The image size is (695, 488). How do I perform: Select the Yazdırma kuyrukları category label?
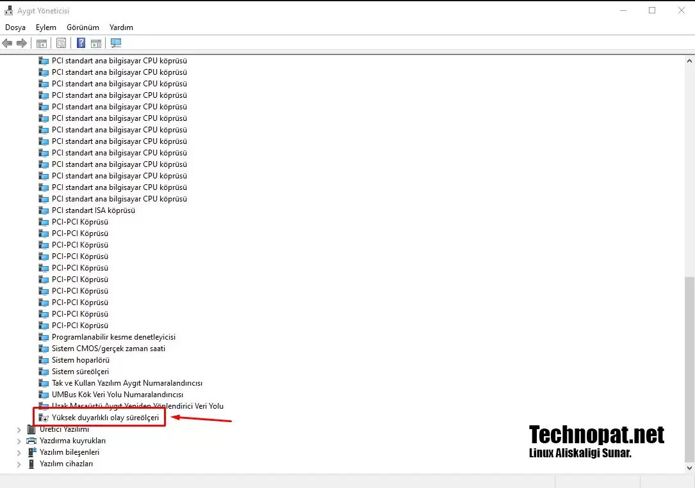tap(72, 441)
